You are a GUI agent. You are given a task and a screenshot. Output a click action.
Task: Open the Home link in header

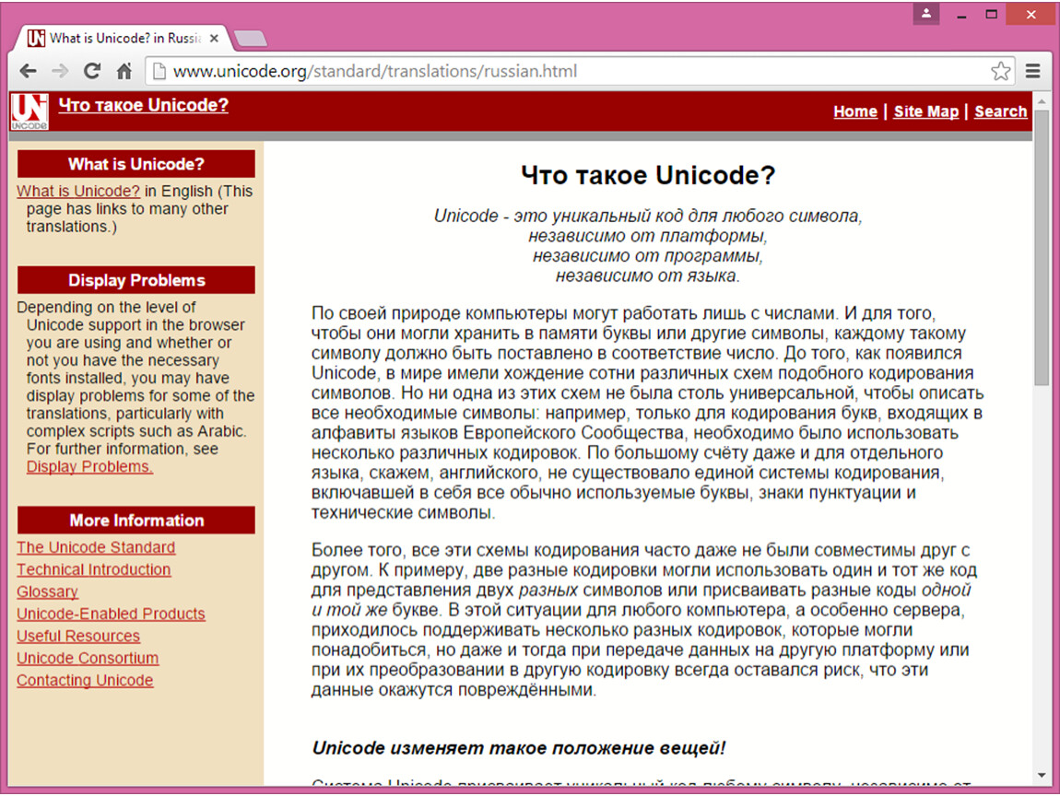(854, 111)
